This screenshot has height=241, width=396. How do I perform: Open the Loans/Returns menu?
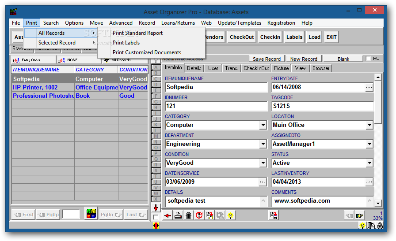click(x=178, y=23)
